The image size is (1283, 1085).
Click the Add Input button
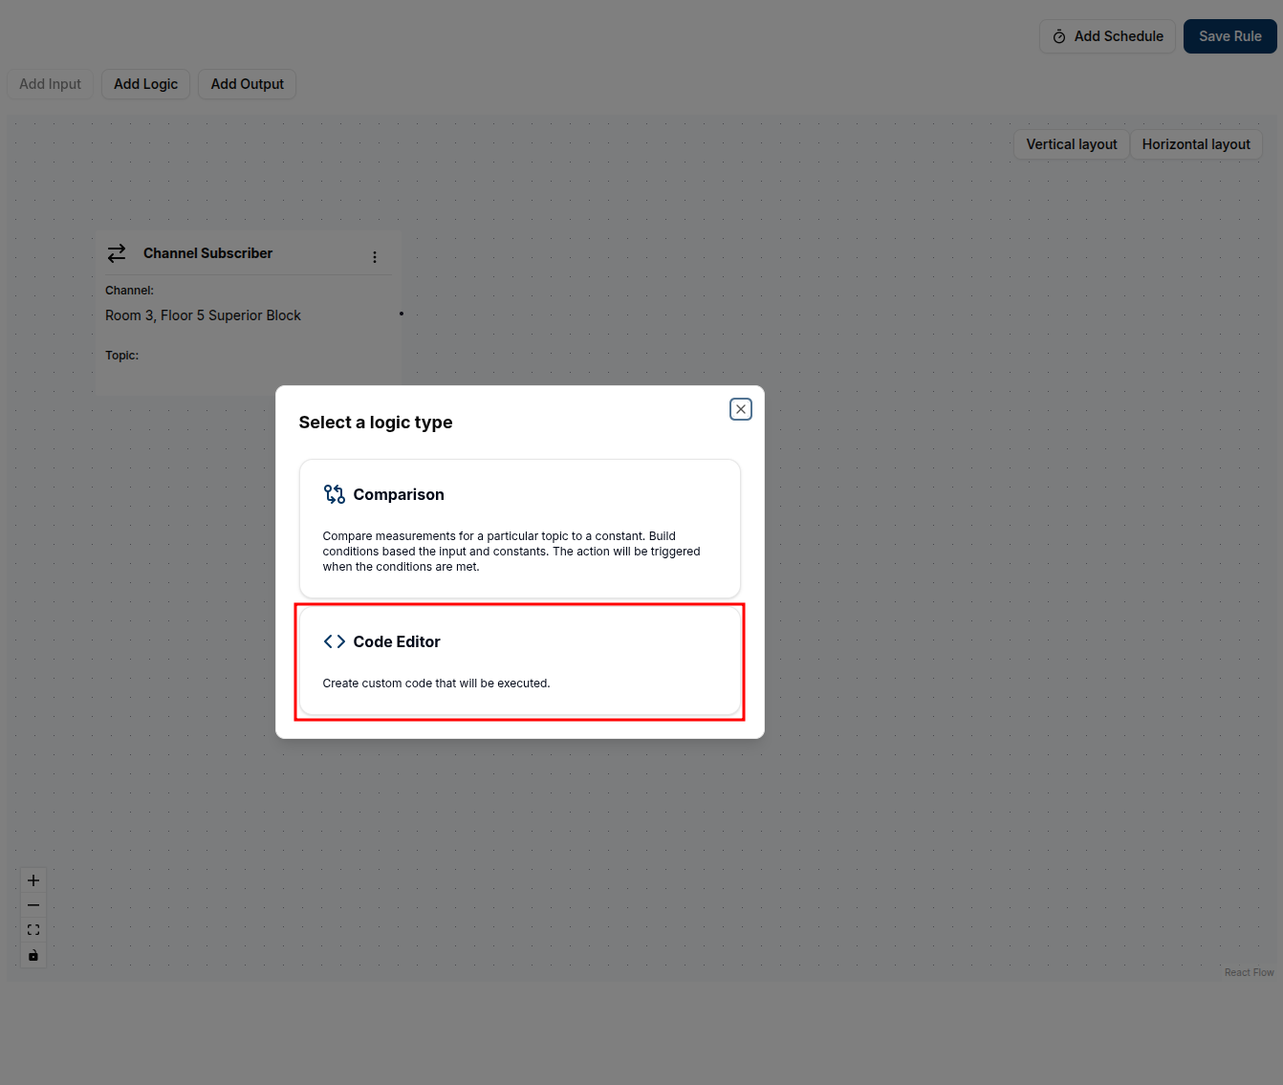click(x=51, y=84)
